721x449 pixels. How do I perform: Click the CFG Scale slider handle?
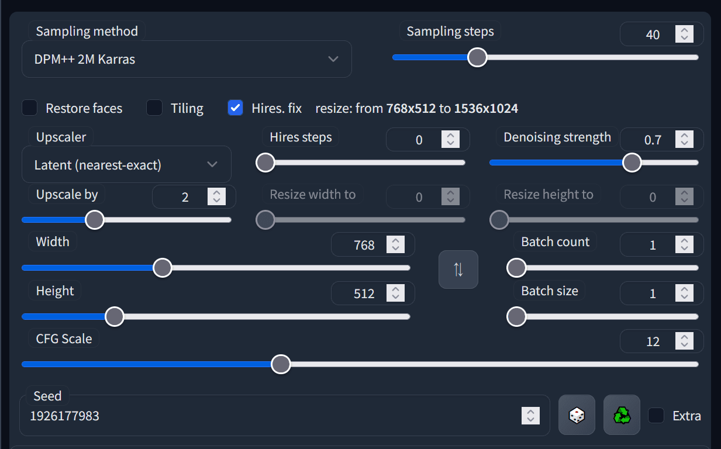pyautogui.click(x=281, y=364)
